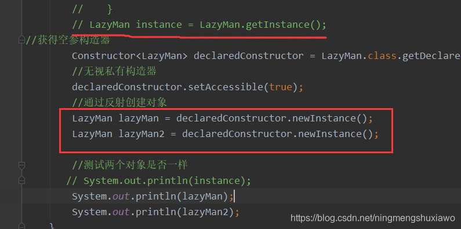461x229 pixels.
Task: Click the 'class' keyword after LazyMan
Action: 382,56
